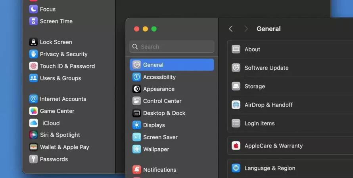Image resolution: width=353 pixels, height=178 pixels.
Task: Click the Login Items list icon
Action: [236, 123]
